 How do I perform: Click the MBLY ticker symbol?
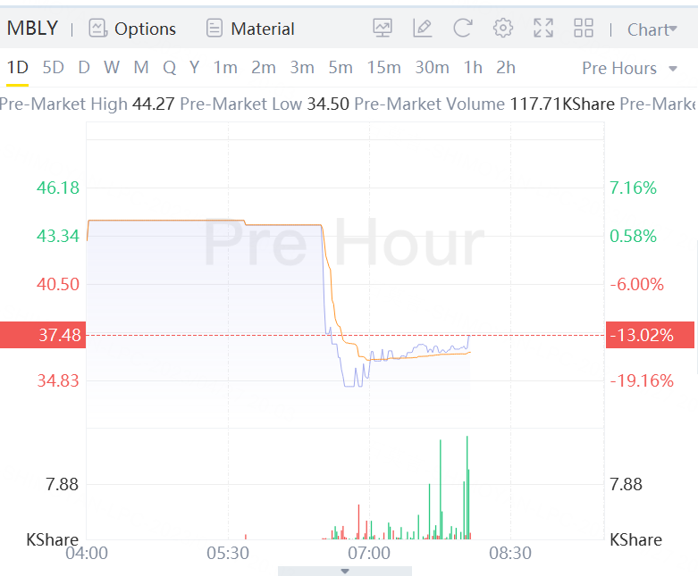point(32,29)
